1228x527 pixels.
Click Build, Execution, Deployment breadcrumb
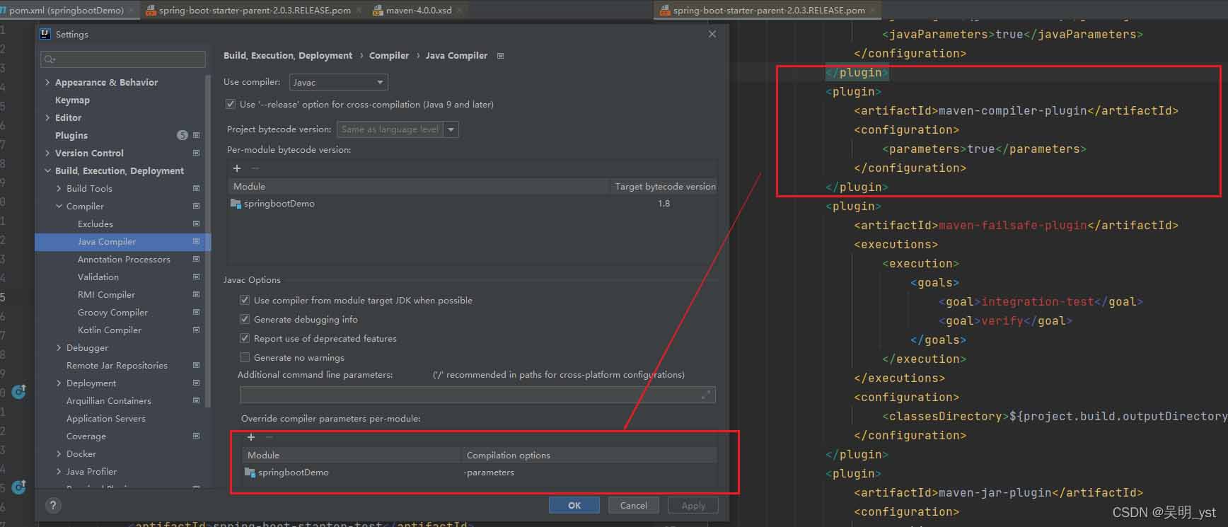click(288, 55)
